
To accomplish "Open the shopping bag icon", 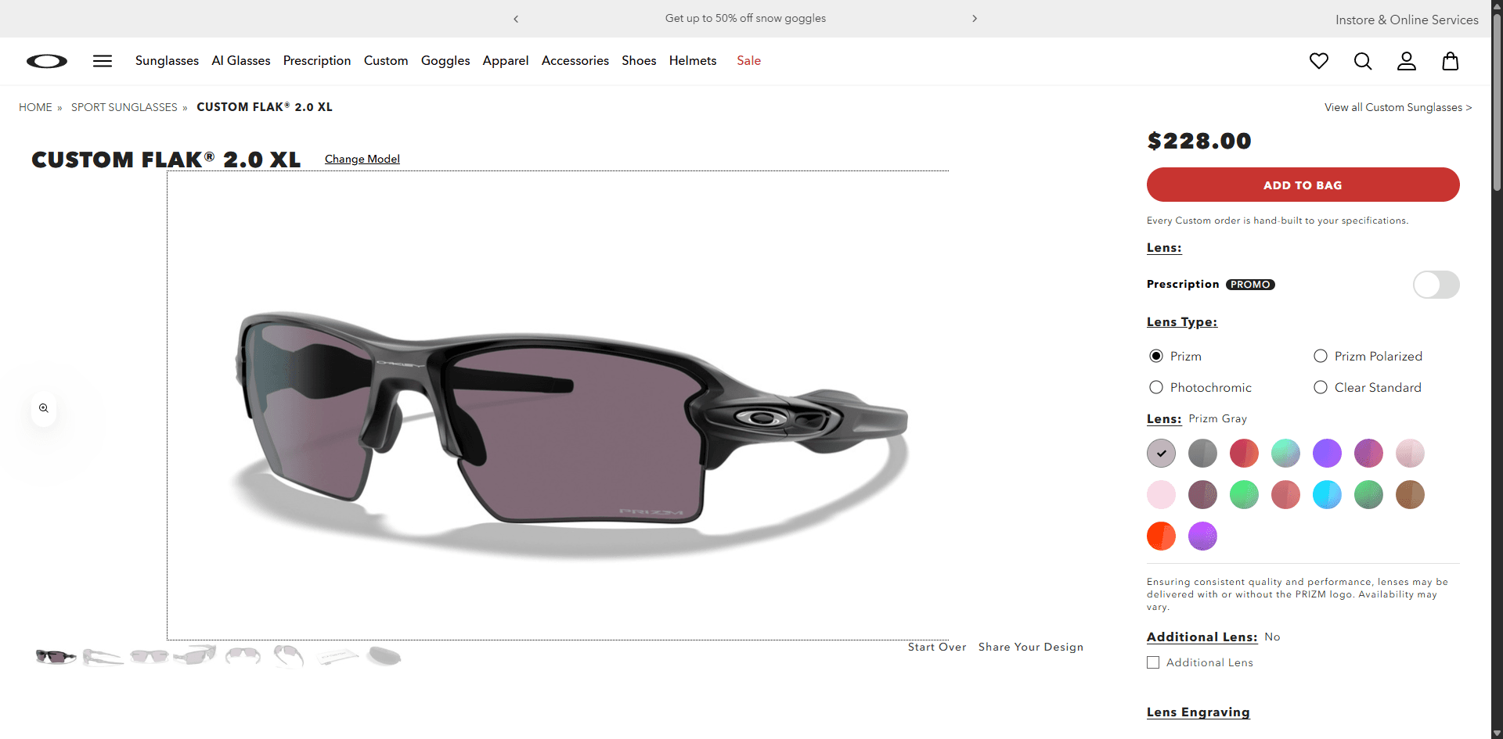I will [1451, 61].
